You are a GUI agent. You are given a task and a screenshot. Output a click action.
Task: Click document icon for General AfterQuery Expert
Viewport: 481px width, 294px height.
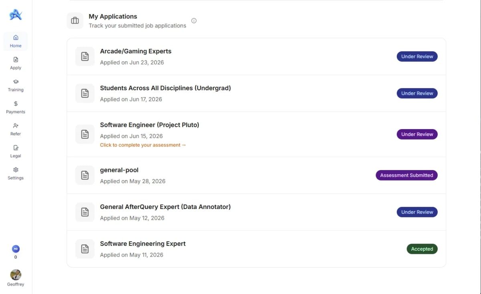(x=85, y=212)
